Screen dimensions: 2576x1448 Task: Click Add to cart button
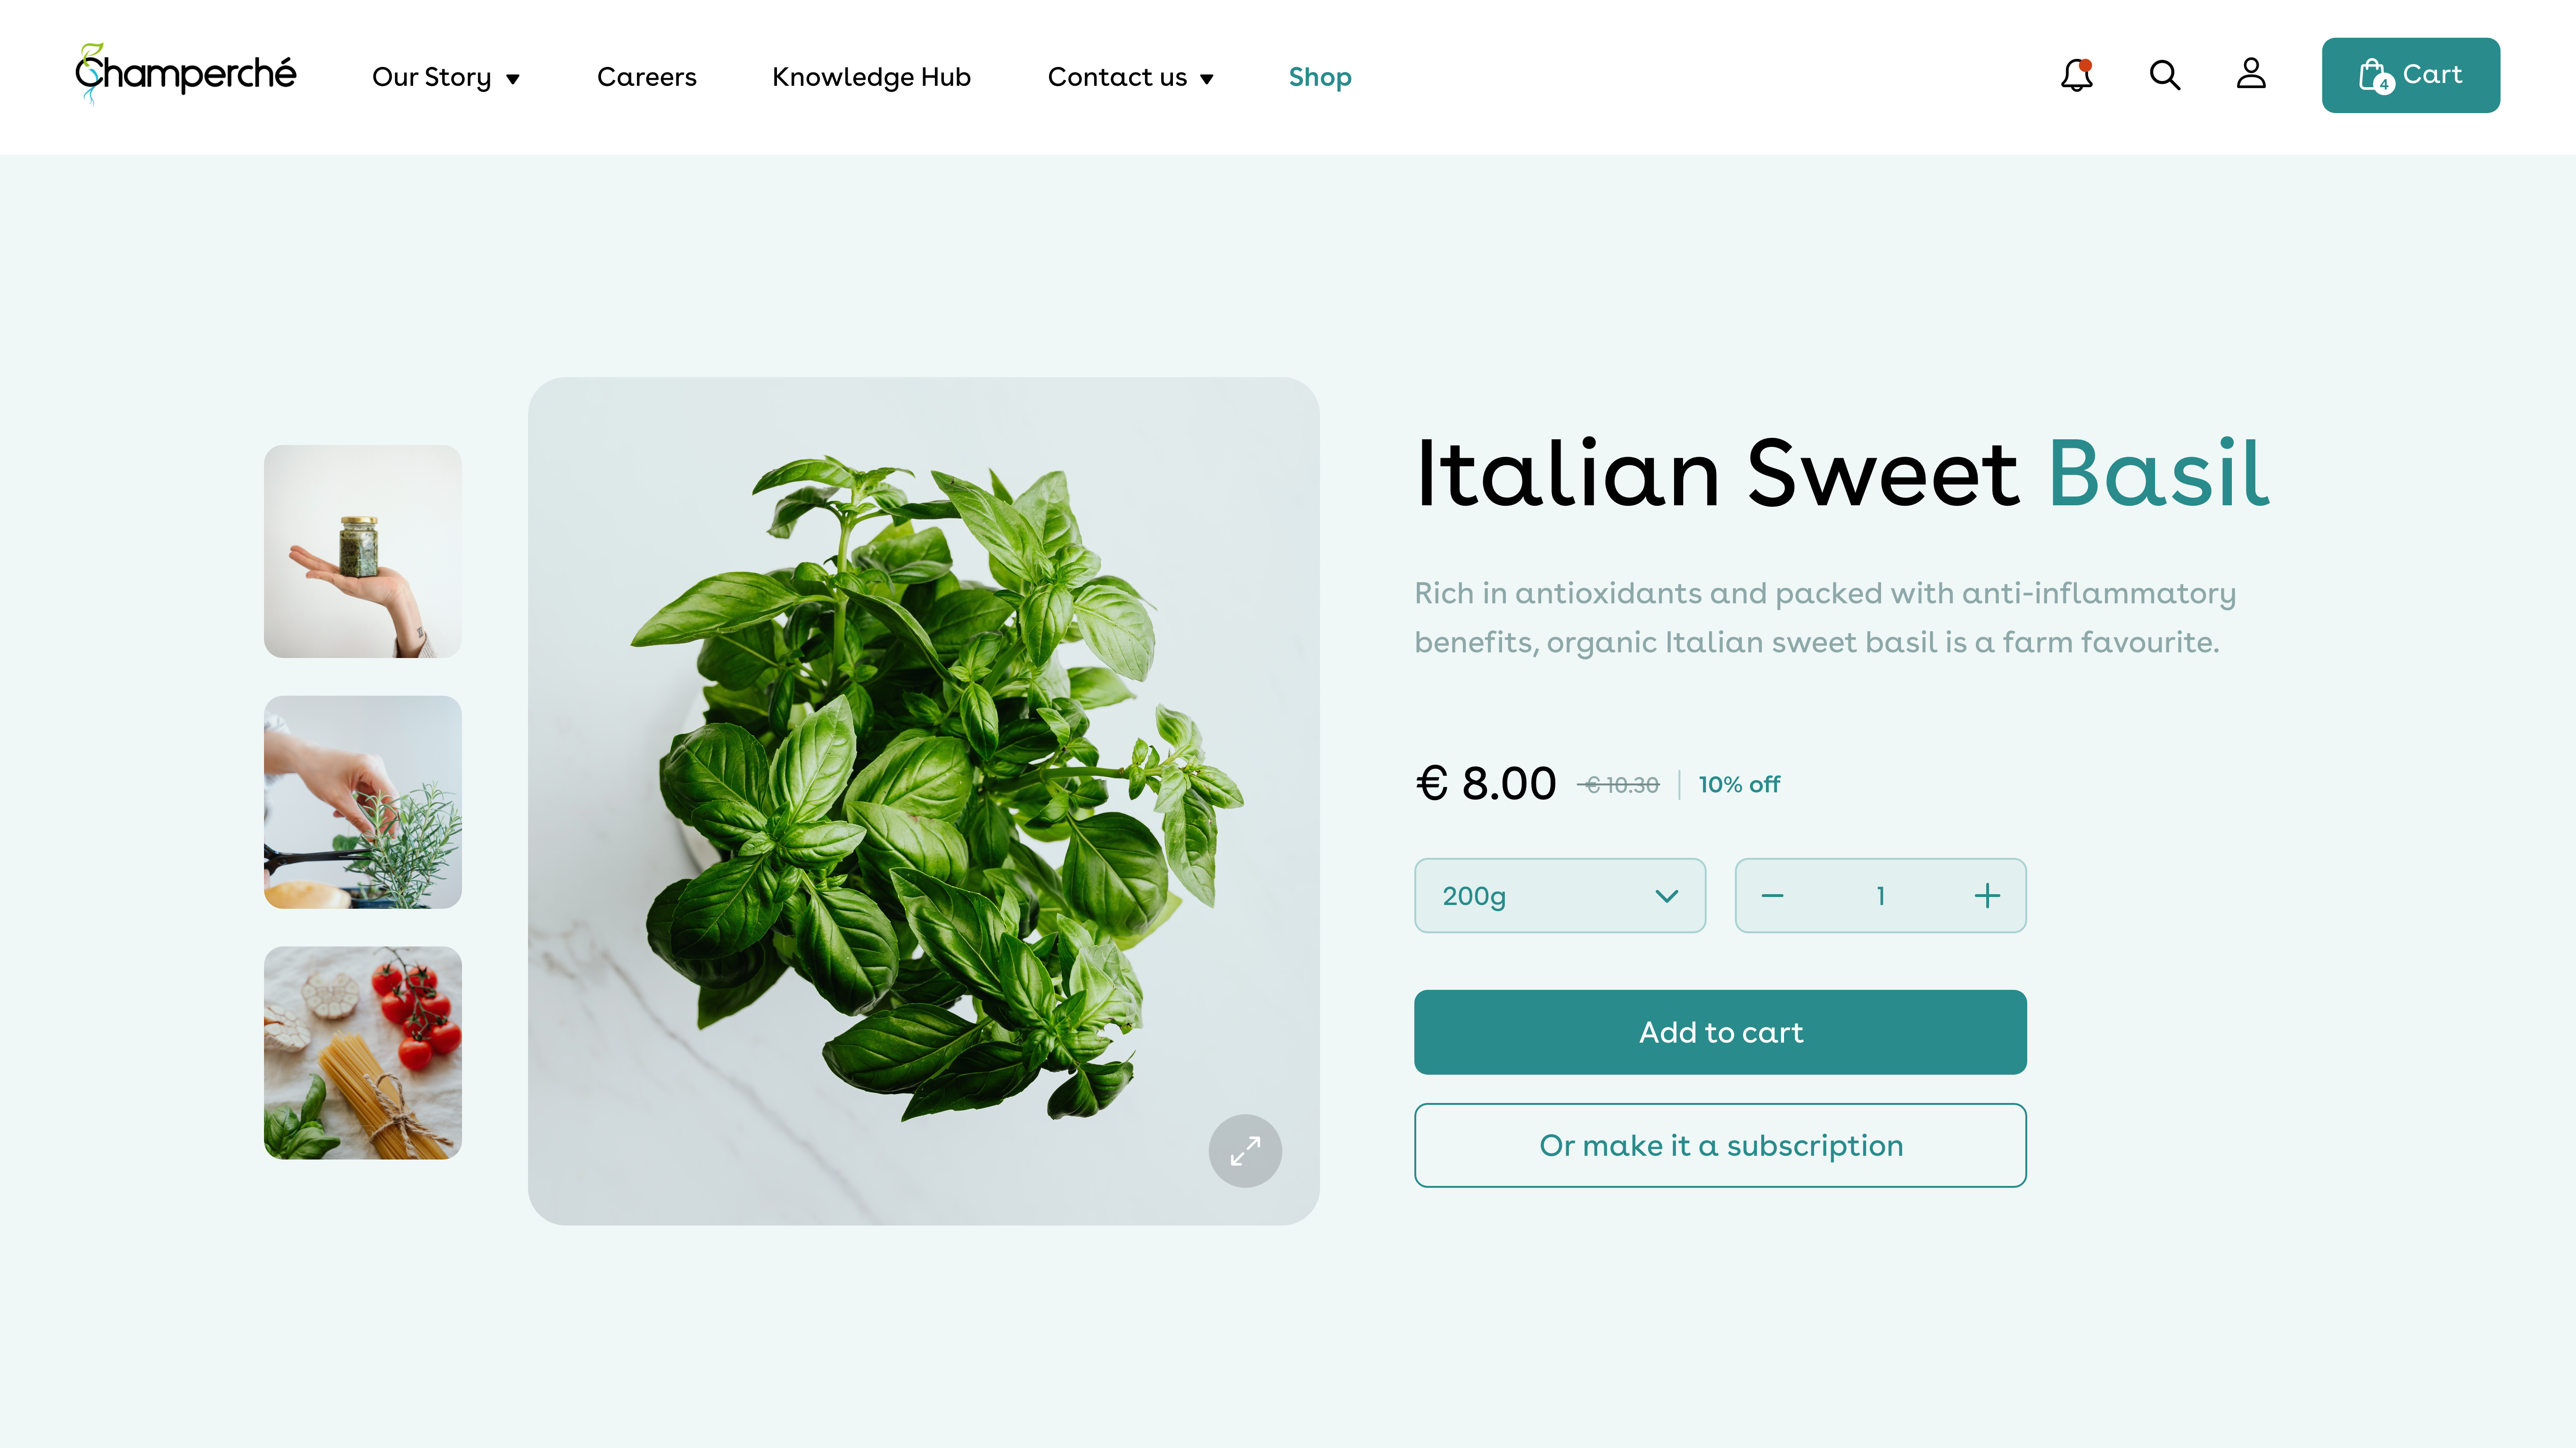[1720, 1031]
